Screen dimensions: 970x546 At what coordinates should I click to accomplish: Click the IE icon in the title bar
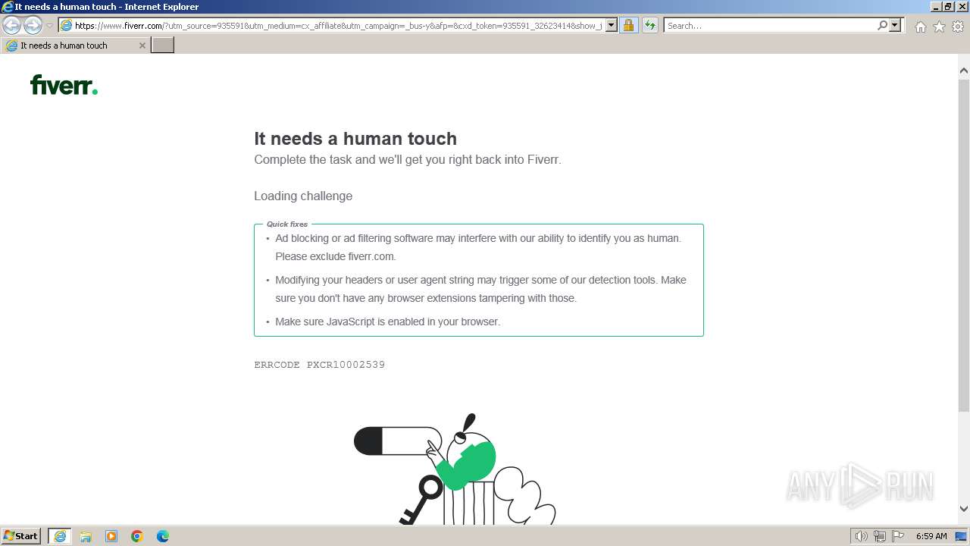click(x=7, y=7)
